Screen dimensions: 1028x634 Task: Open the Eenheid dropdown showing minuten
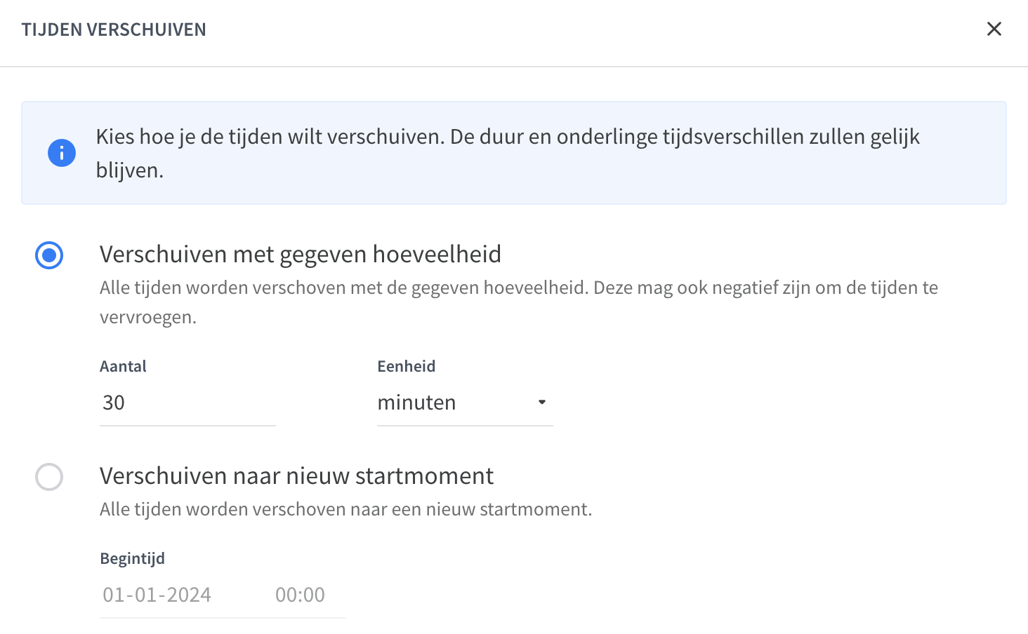(465, 403)
